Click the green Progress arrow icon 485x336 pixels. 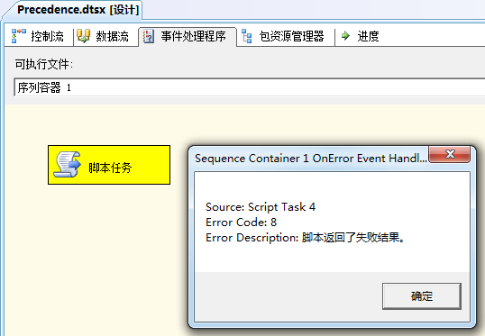pyautogui.click(x=345, y=36)
